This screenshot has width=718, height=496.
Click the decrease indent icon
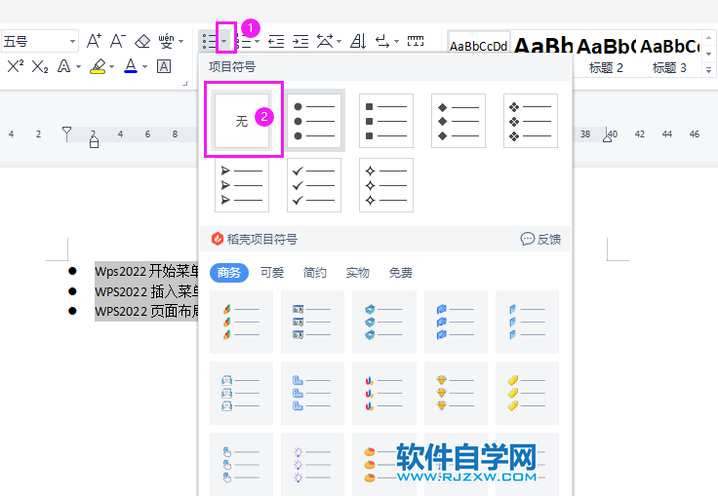276,41
